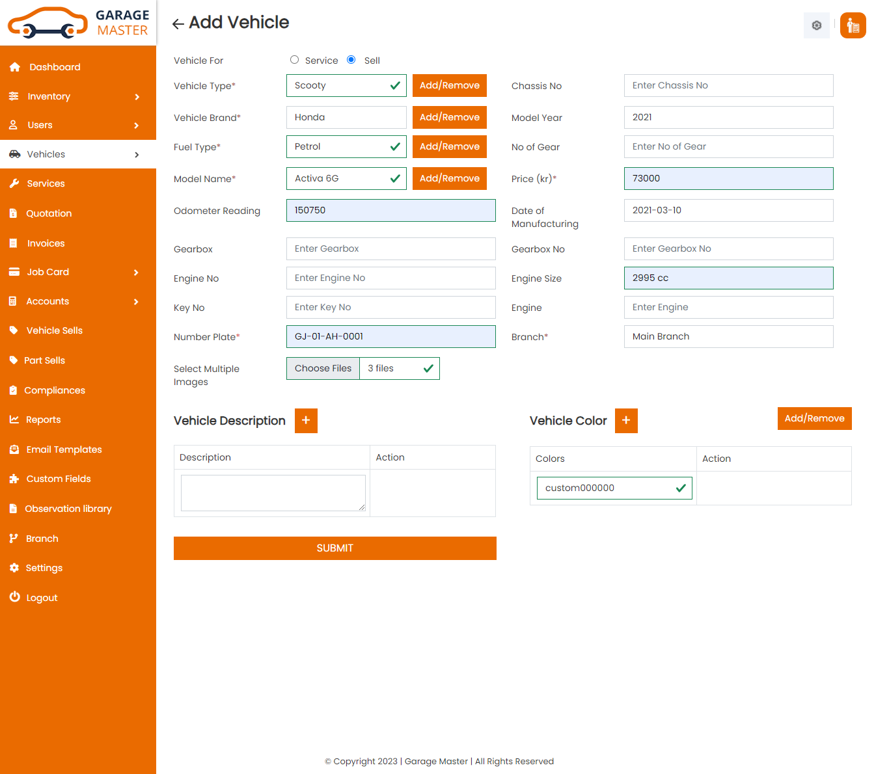This screenshot has width=889, height=774.
Task: Click the Logout power icon
Action: pyautogui.click(x=14, y=597)
